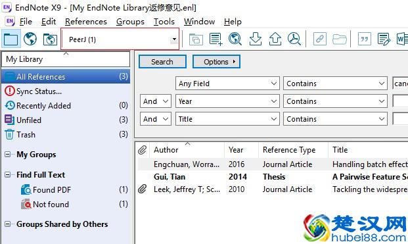Select Sync Status in the sidebar
The width and height of the screenshot is (408, 244).
click(66, 91)
